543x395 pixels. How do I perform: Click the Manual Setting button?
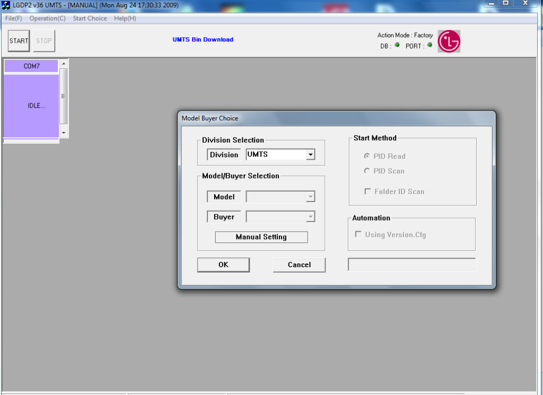pos(261,237)
